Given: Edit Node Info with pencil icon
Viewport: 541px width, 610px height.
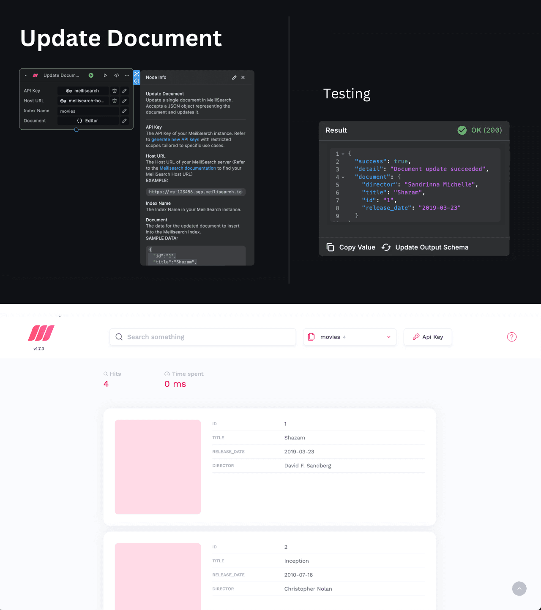Looking at the screenshot, I should pyautogui.click(x=234, y=78).
